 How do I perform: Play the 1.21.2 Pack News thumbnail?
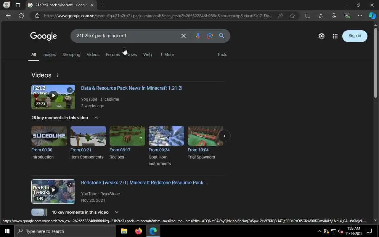click(x=53, y=97)
